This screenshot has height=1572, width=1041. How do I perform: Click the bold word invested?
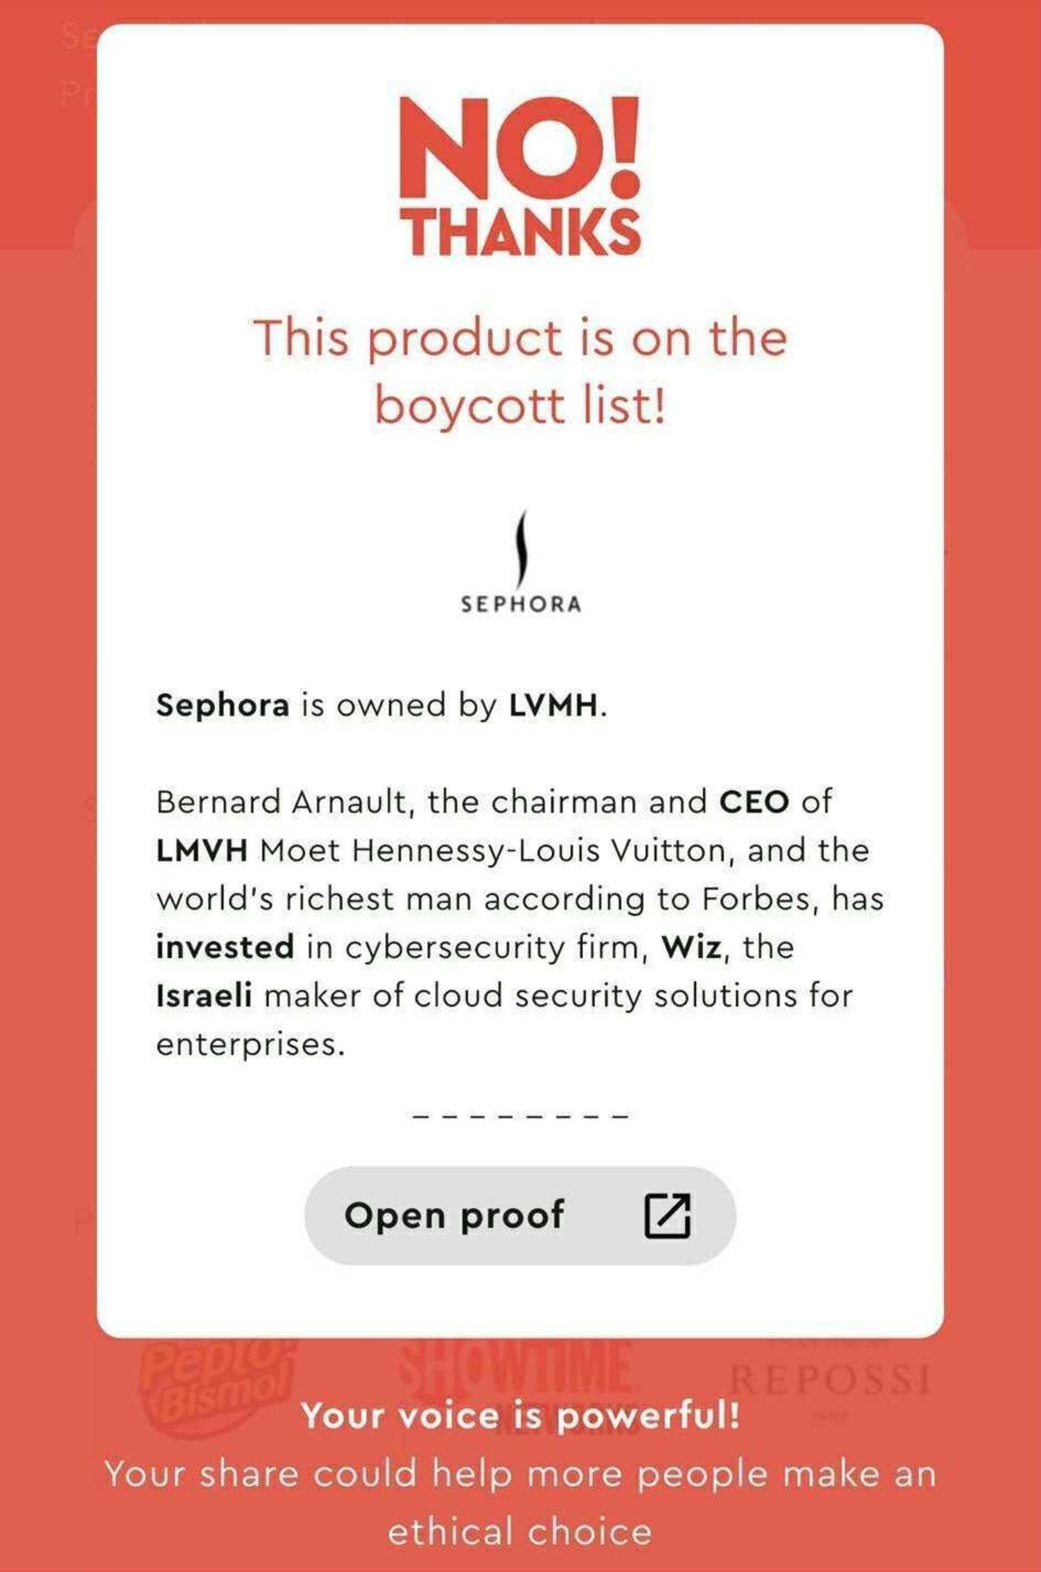(x=225, y=947)
